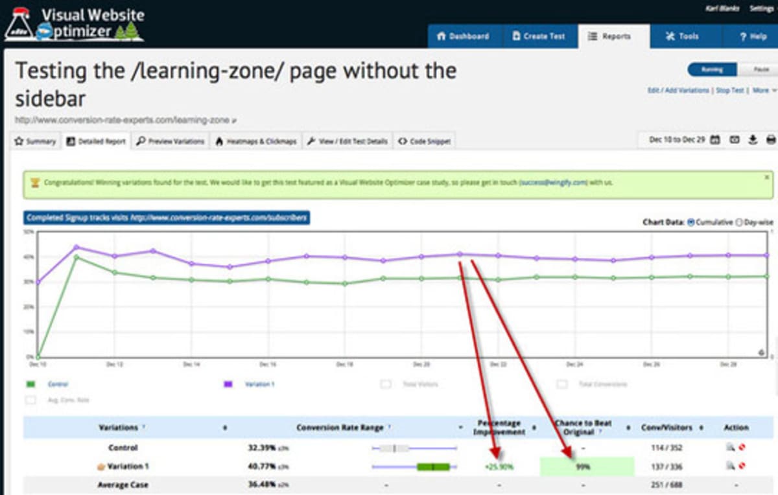Switch to the Detailed Report tab
This screenshot has width=778, height=495.
click(96, 141)
